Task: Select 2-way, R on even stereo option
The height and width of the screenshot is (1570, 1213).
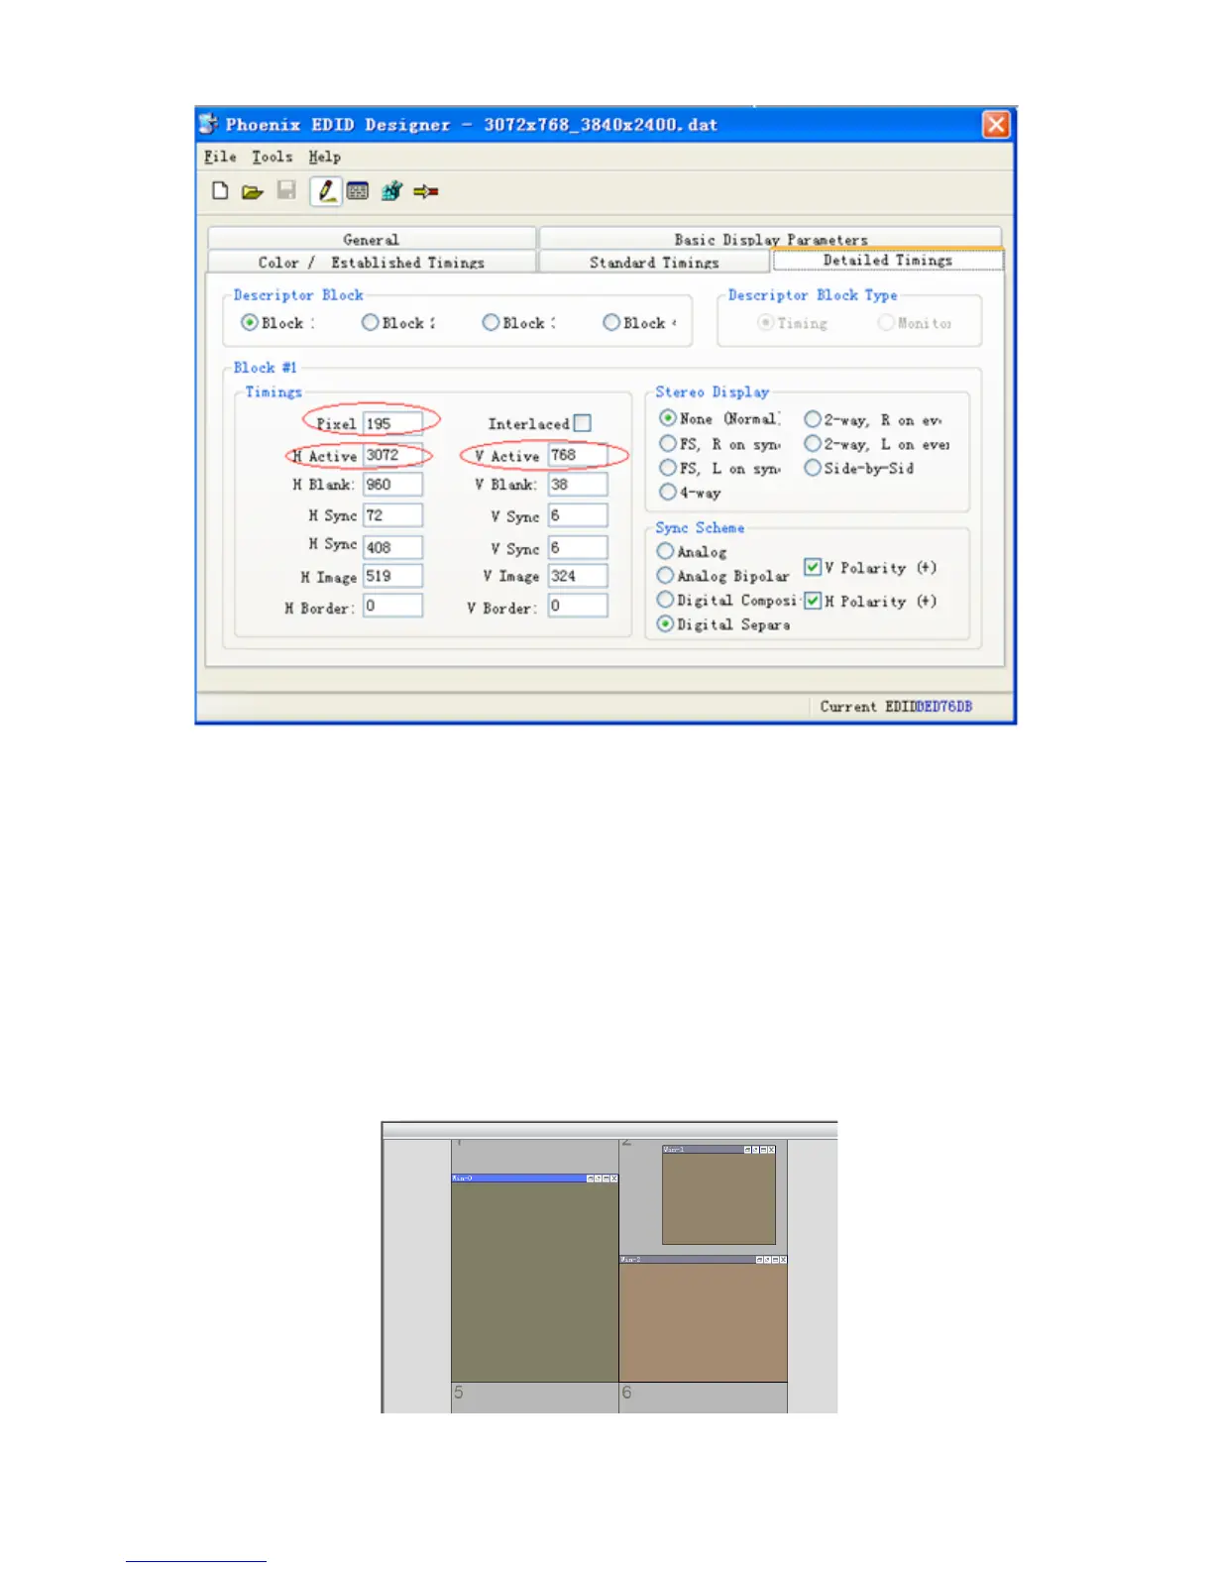Action: [813, 419]
